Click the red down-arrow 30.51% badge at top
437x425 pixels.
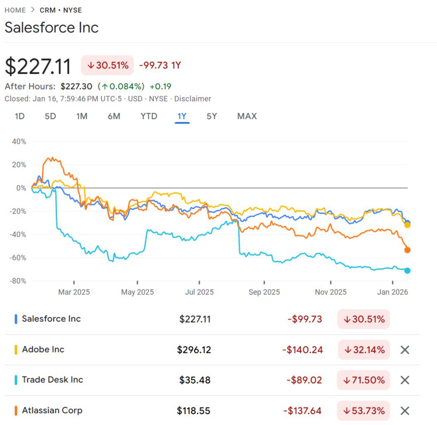click(107, 65)
